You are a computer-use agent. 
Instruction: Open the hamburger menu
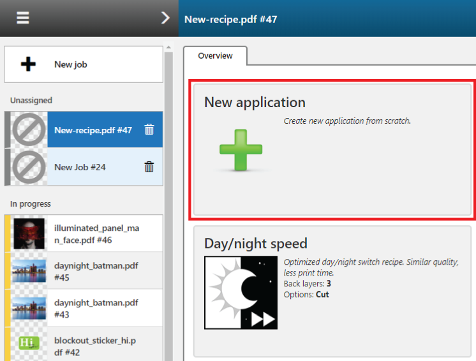pos(23,18)
